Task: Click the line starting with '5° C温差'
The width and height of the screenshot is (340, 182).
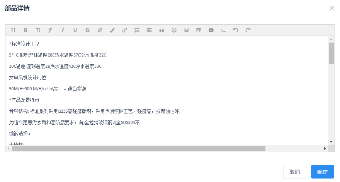Action: coord(58,55)
